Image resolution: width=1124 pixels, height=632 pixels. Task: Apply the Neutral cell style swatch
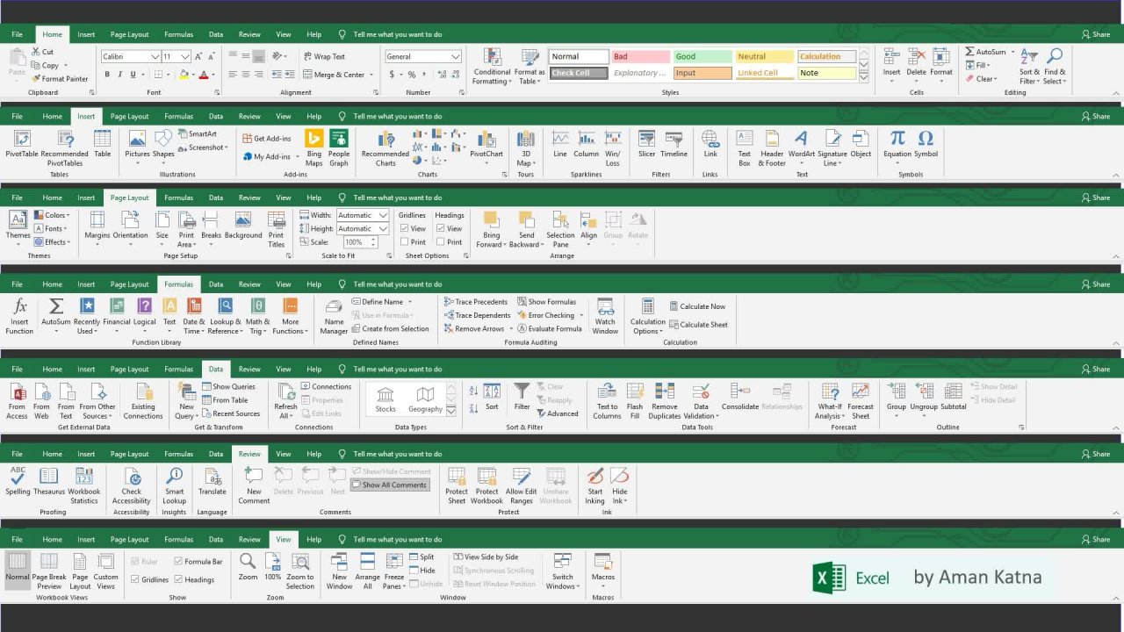765,56
